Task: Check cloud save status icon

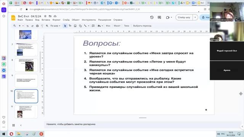Action: tap(55, 16)
